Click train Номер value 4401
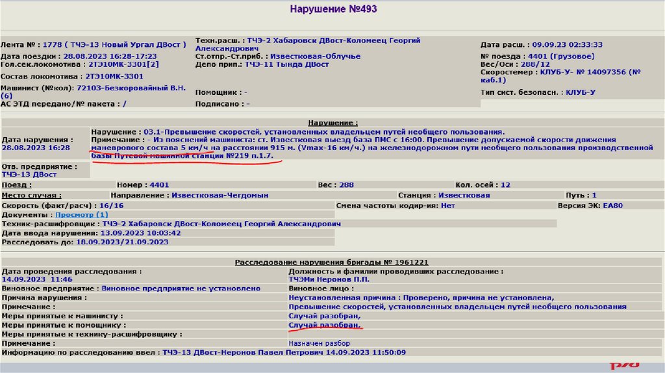Screen dimensions: 665x373 tap(159, 185)
